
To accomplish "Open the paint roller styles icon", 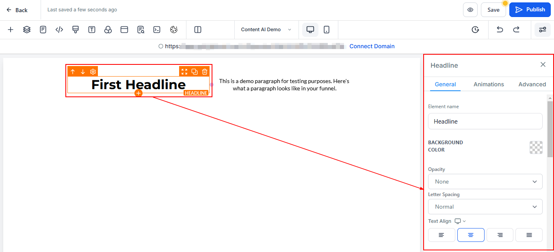I will 76,30.
